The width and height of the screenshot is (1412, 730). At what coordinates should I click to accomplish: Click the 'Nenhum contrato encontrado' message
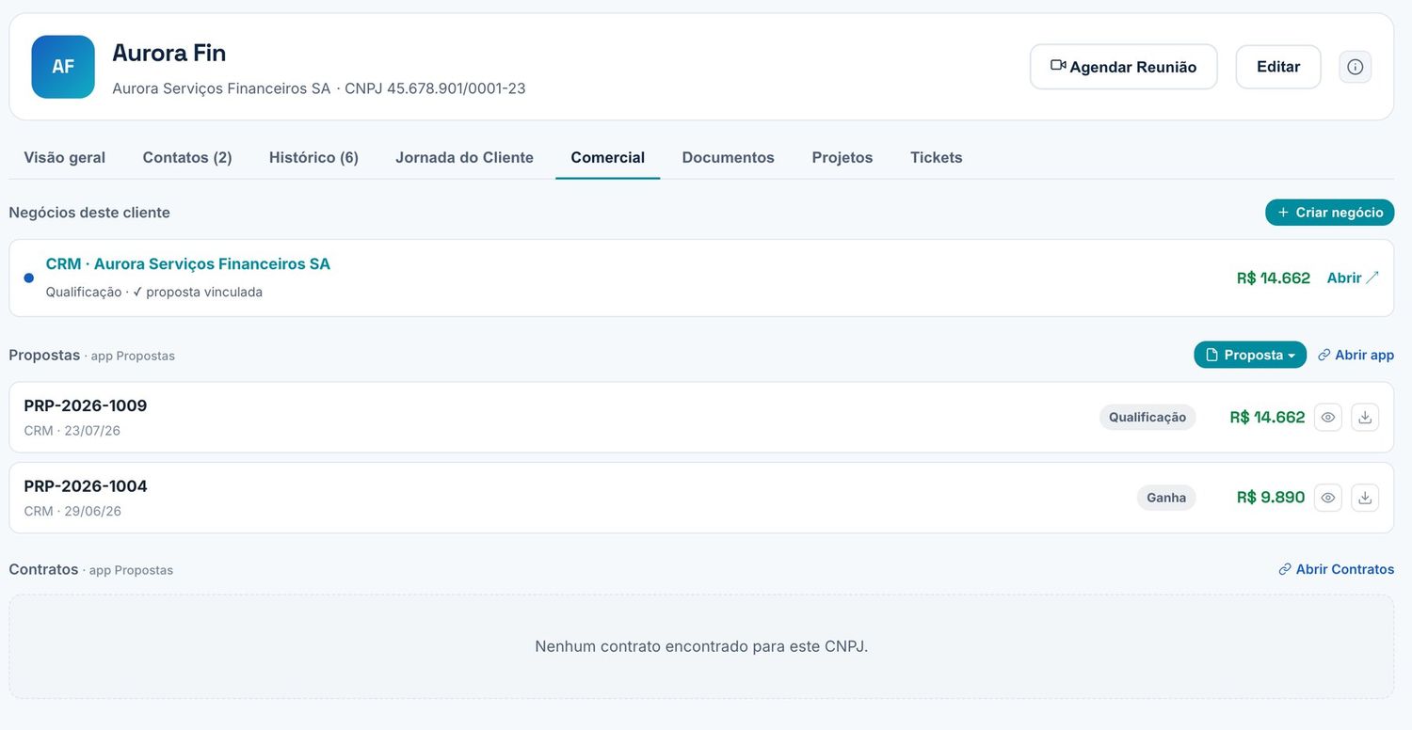[x=701, y=646]
